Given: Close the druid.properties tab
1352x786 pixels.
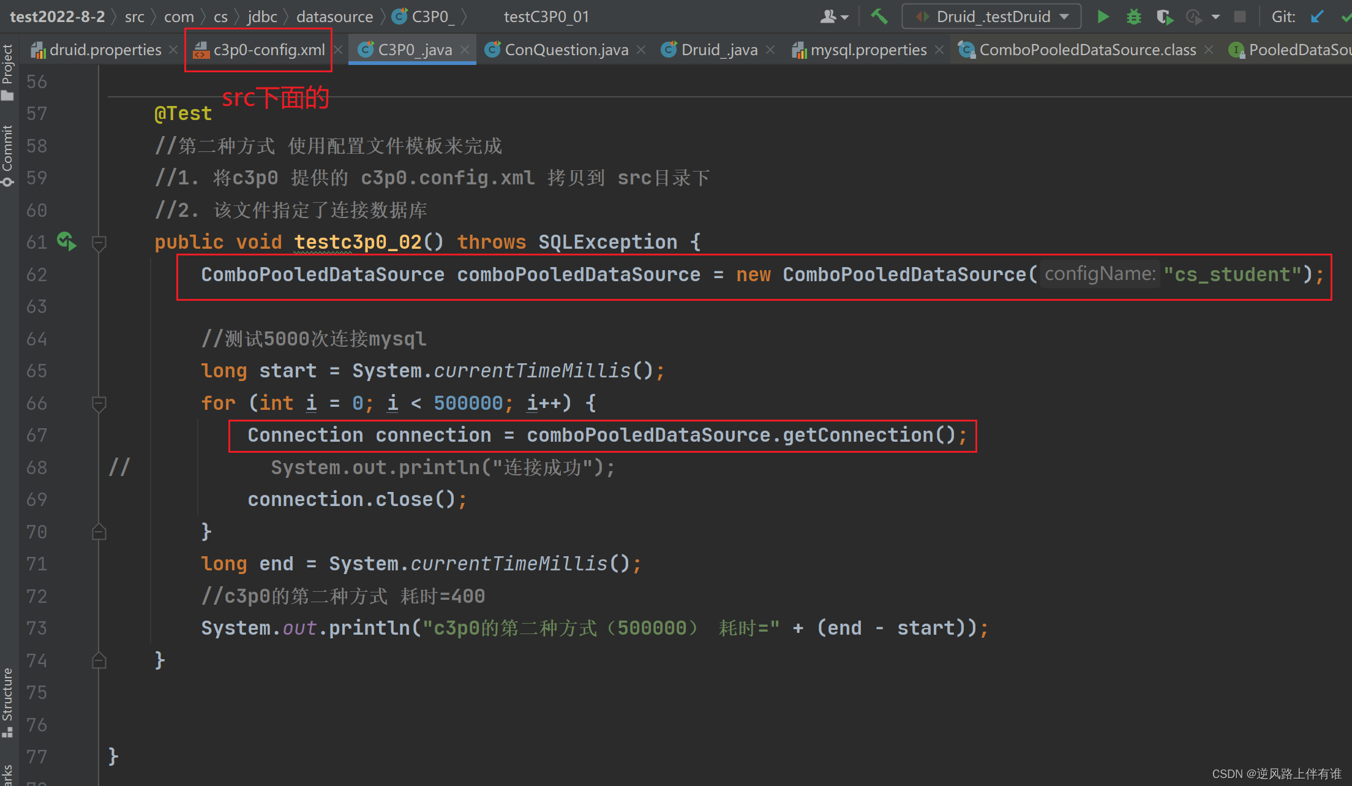Looking at the screenshot, I should pyautogui.click(x=173, y=50).
